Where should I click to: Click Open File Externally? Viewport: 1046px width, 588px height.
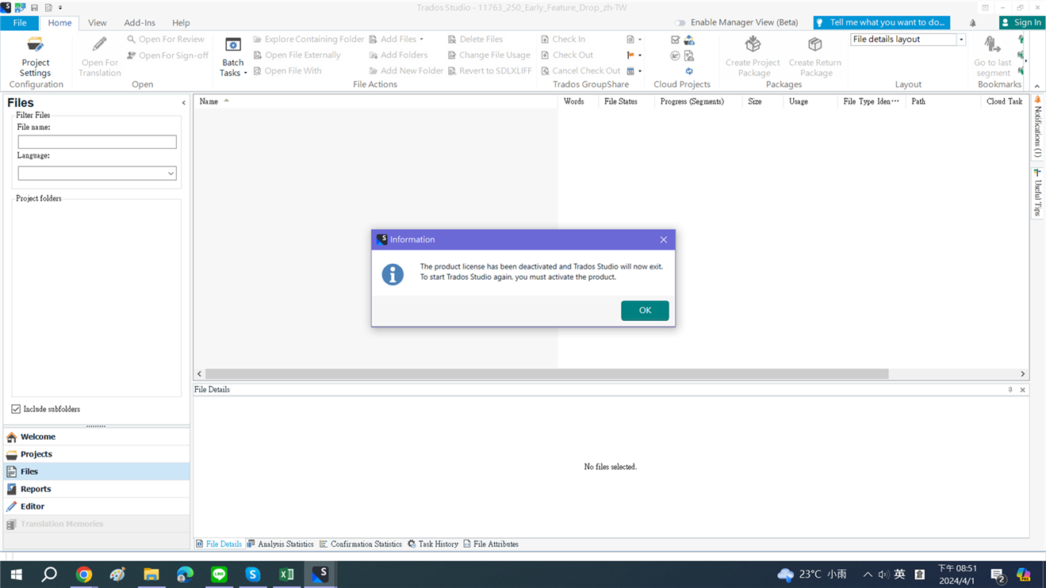coord(297,55)
